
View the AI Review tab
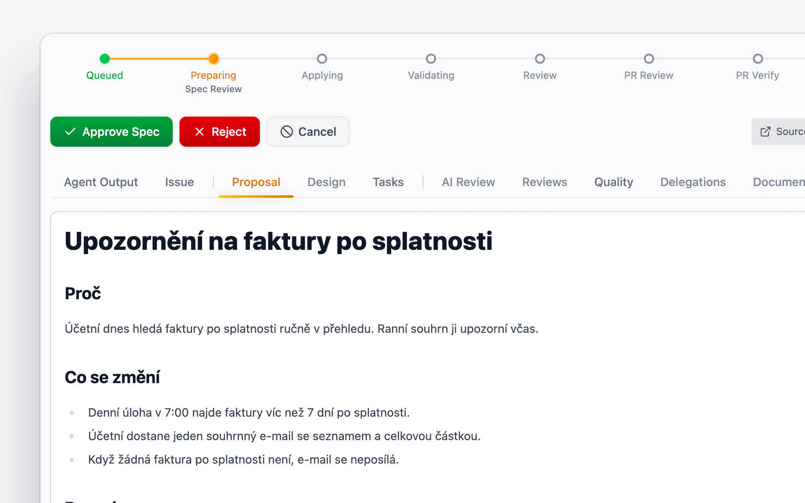pos(468,182)
